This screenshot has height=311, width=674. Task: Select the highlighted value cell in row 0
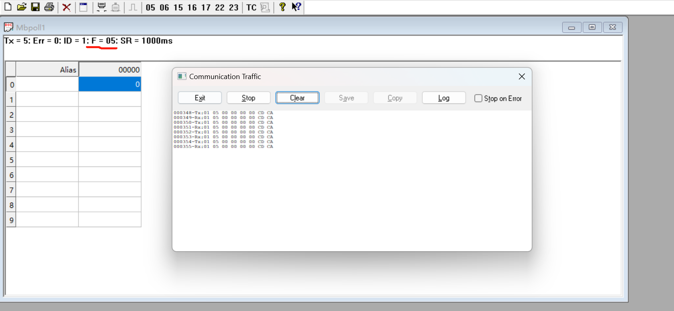(x=110, y=84)
